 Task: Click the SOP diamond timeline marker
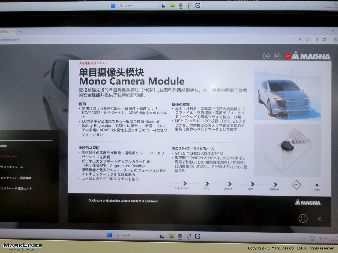click(296, 185)
